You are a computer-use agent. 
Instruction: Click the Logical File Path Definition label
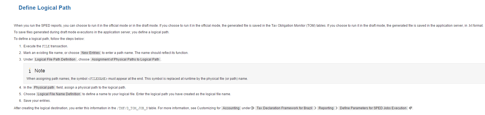tap(55, 59)
